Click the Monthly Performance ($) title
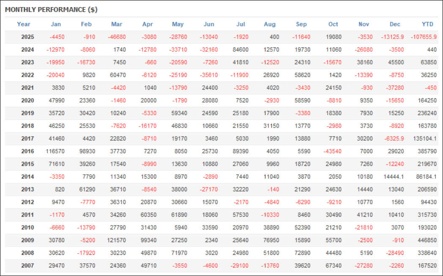This screenshot has width=443, height=276. (51, 9)
